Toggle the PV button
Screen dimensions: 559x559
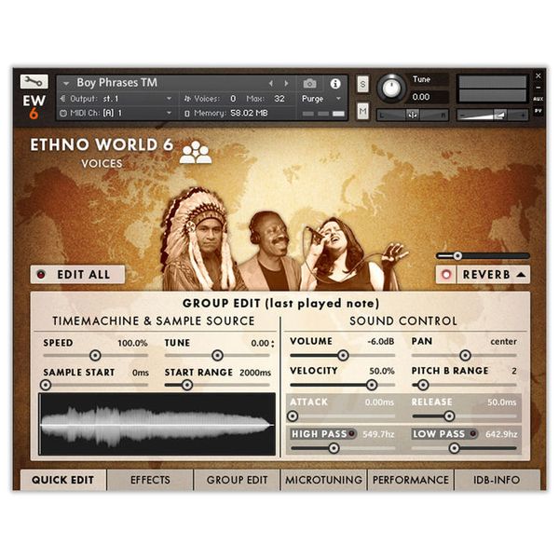click(x=538, y=111)
